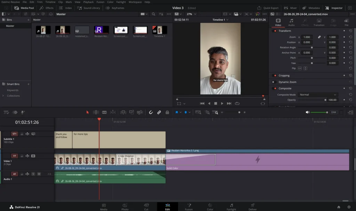Toggle loop playback
Screen dimensions: 356x211
pos(237,104)
